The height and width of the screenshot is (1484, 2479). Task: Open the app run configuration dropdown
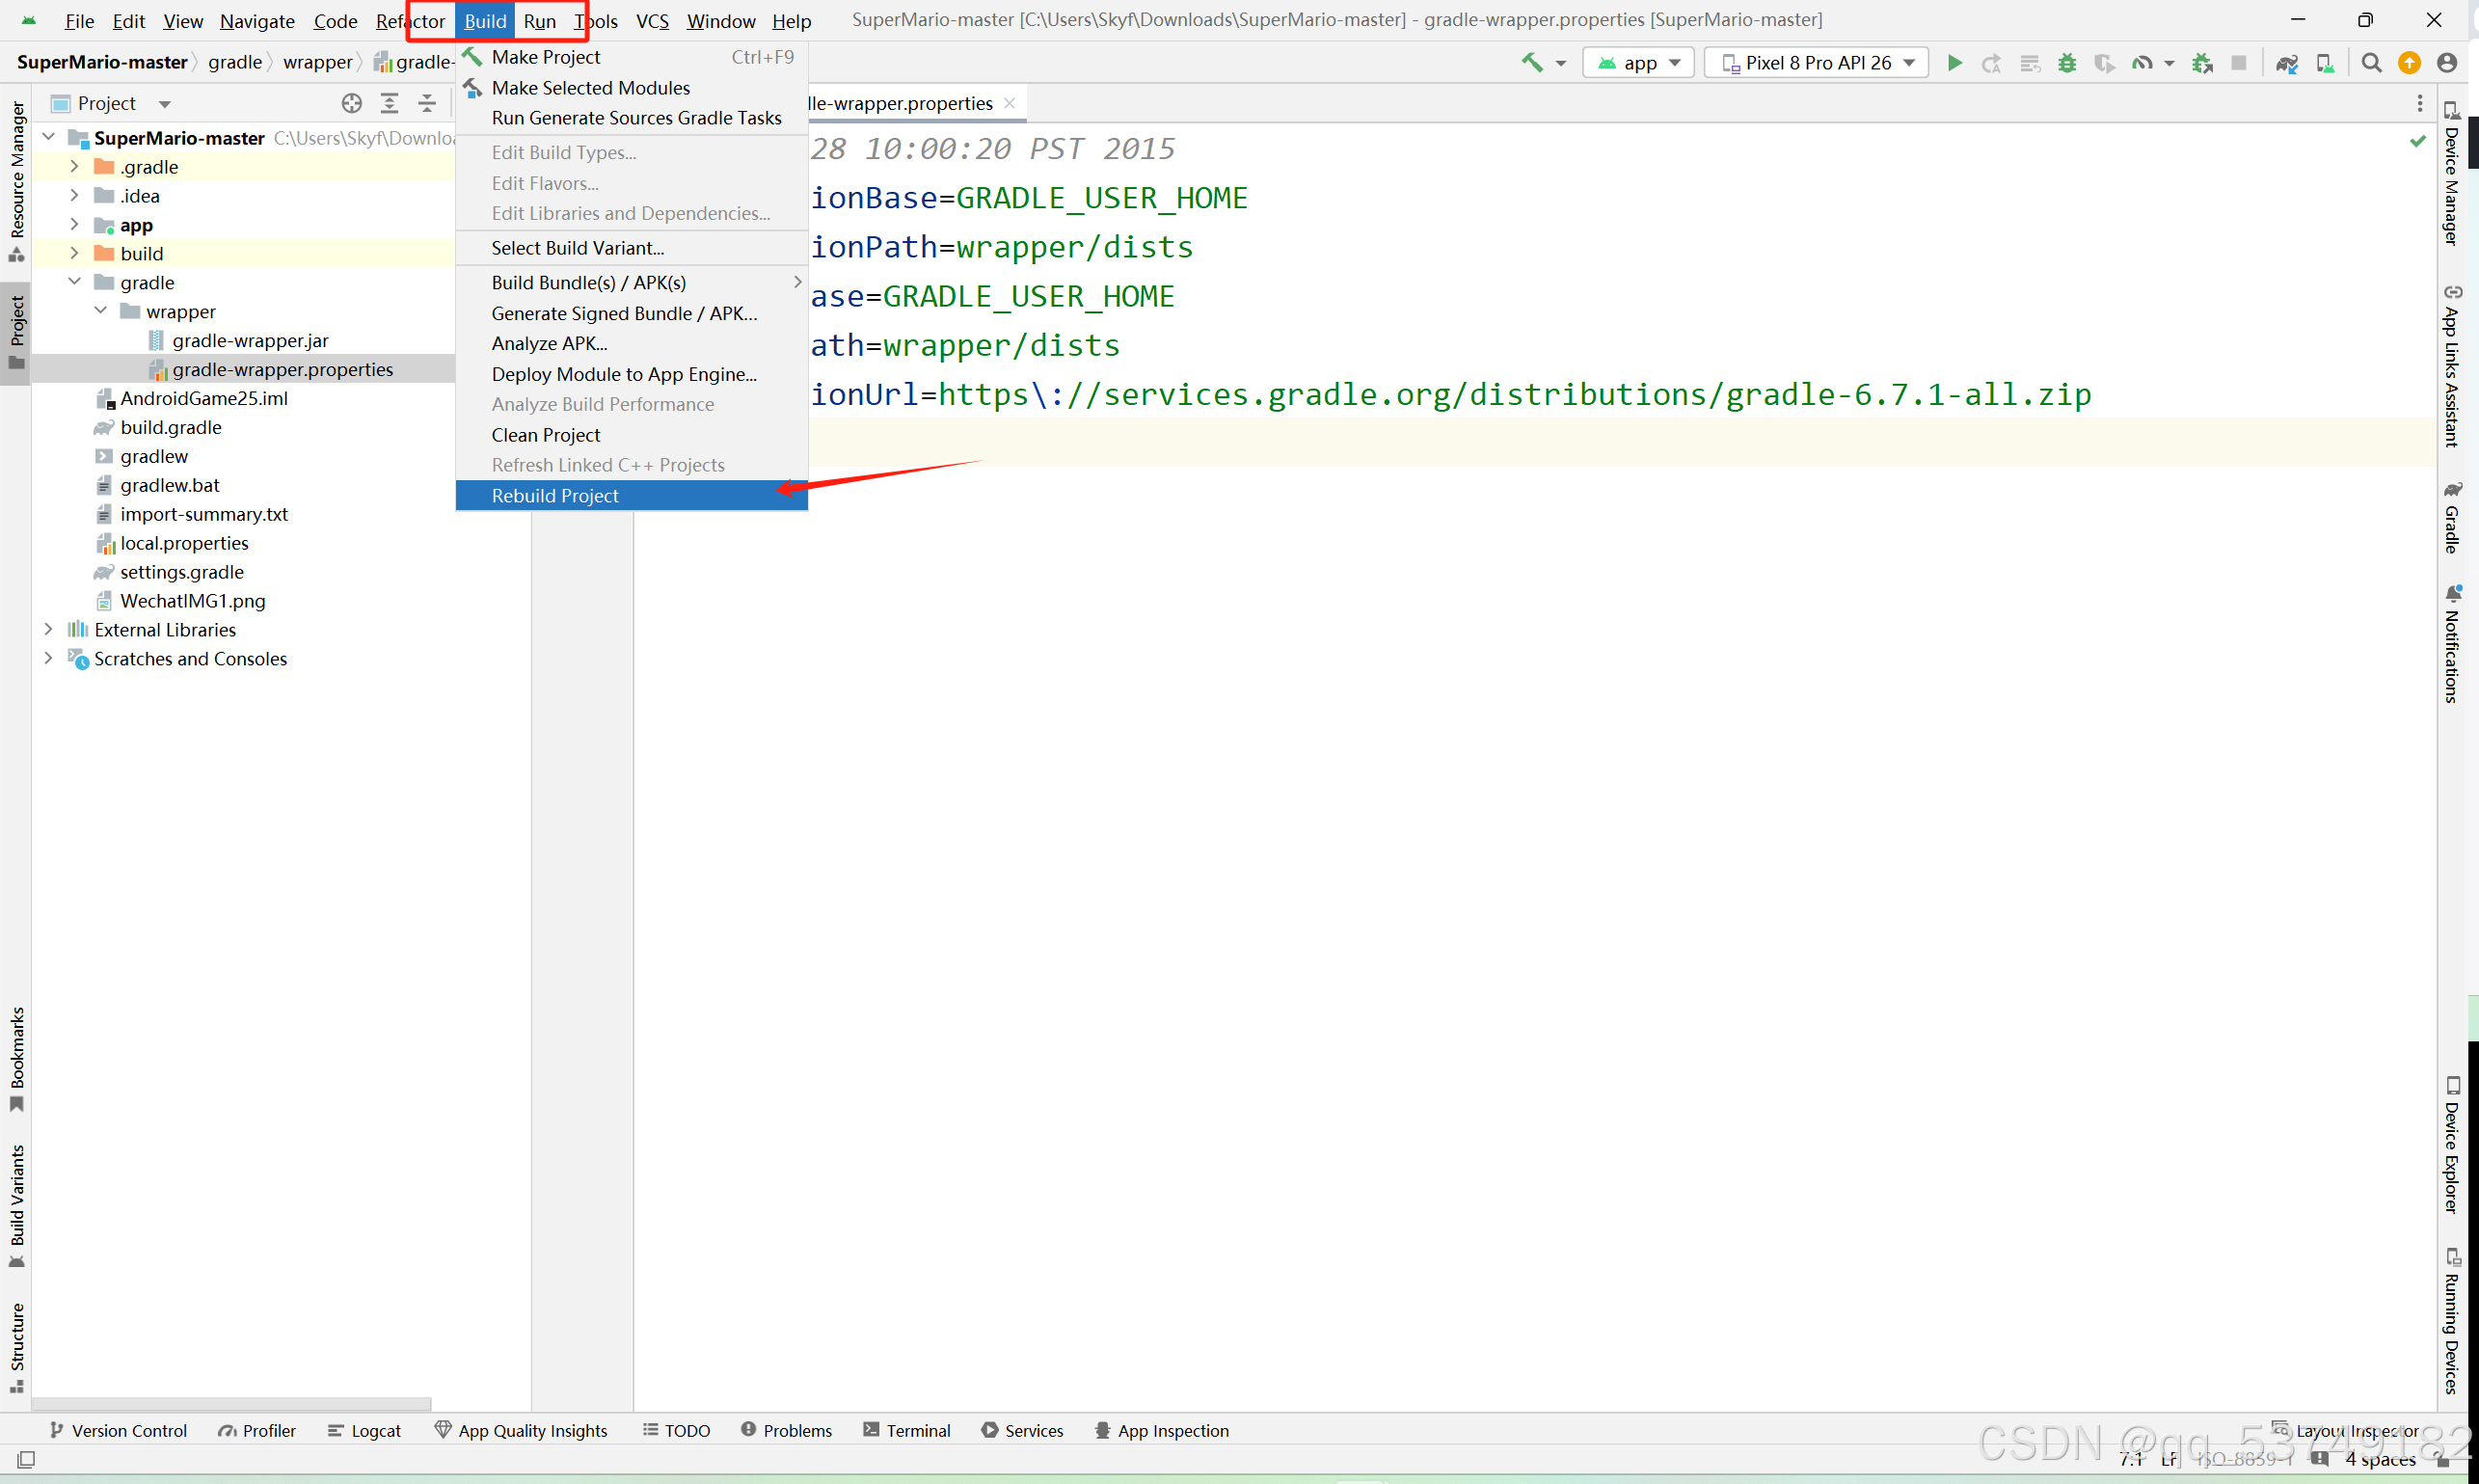[1639, 63]
